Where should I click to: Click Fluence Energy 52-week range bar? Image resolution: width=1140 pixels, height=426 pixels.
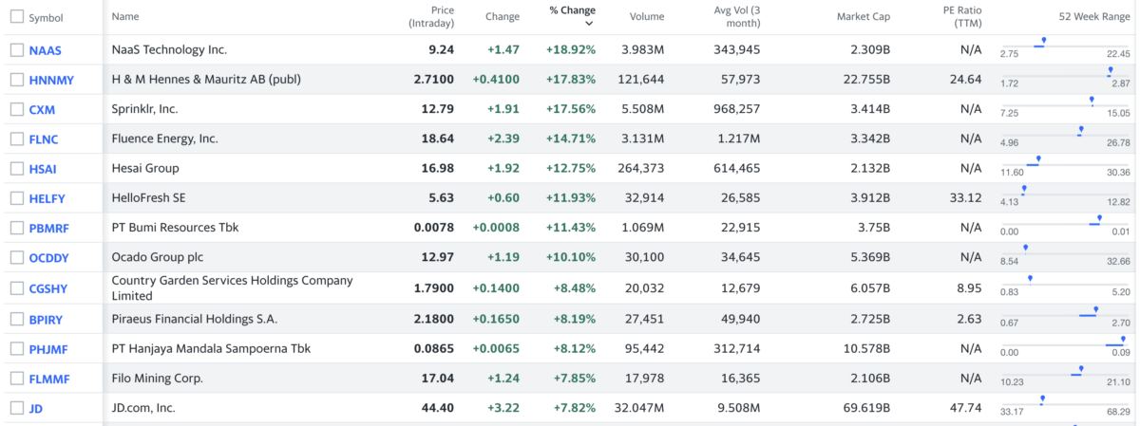coord(1065,134)
